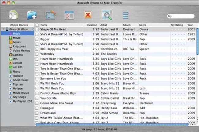The image size is (199, 132).
Task: Collapse the iMacsoft iPhone device tree
Action: [x=4, y=29]
